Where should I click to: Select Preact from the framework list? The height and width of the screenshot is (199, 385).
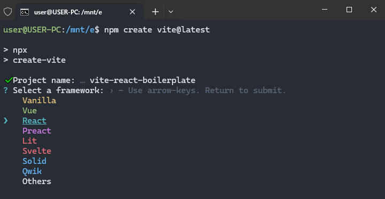(x=37, y=131)
